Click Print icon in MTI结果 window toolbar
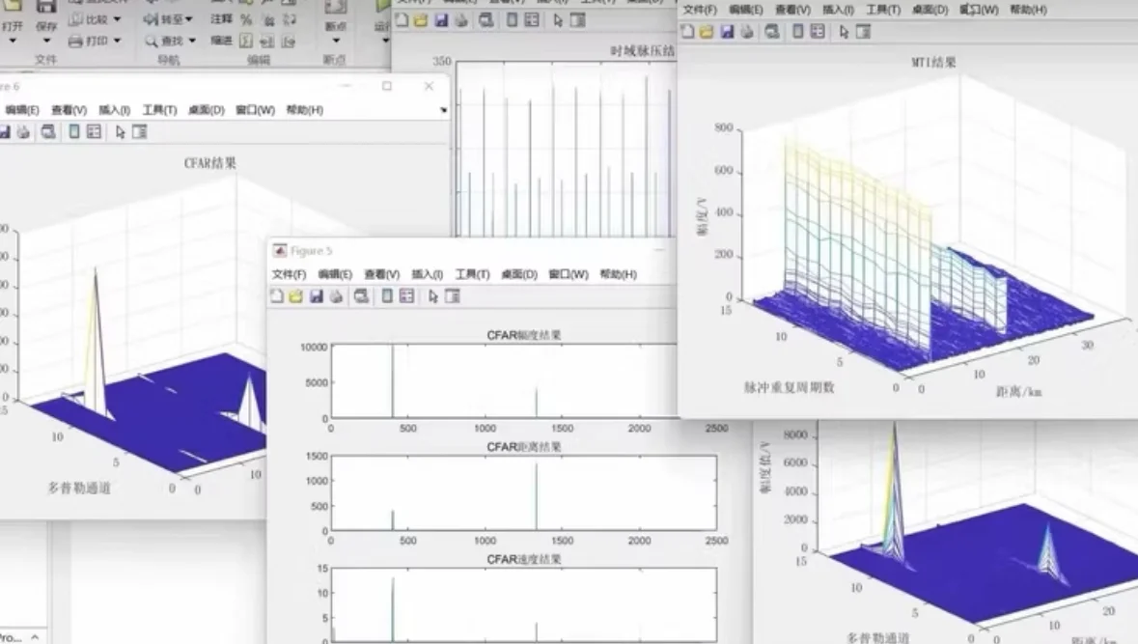The height and width of the screenshot is (644, 1138). [746, 32]
